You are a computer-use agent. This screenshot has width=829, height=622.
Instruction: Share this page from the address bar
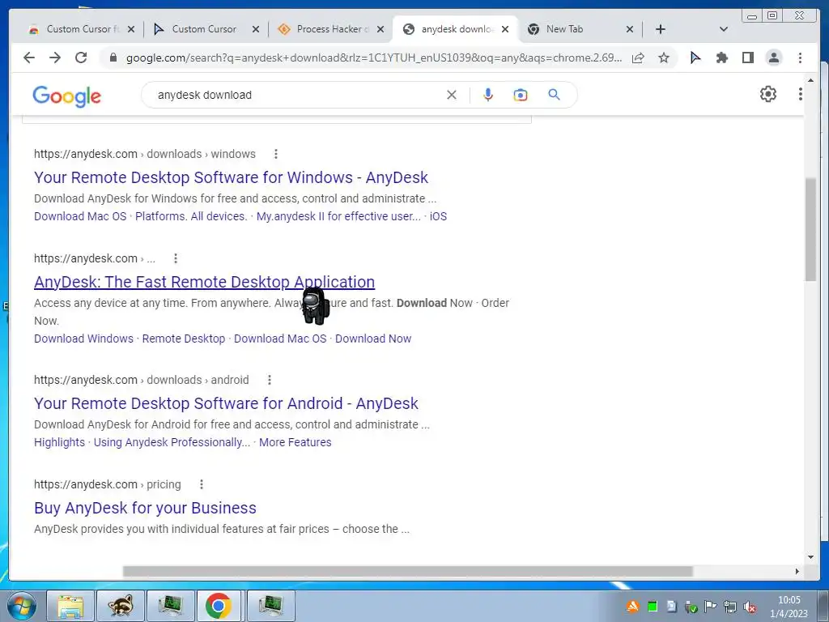pos(638,58)
